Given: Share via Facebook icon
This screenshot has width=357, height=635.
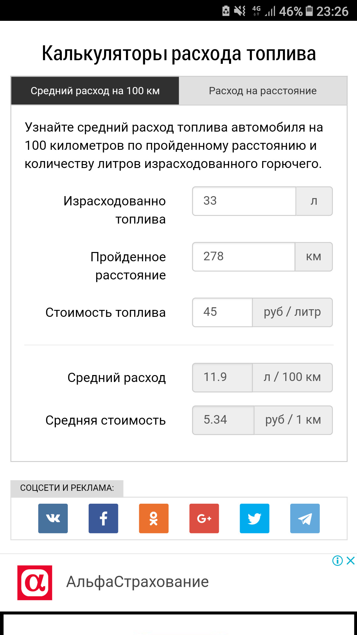Looking at the screenshot, I should pos(103,518).
